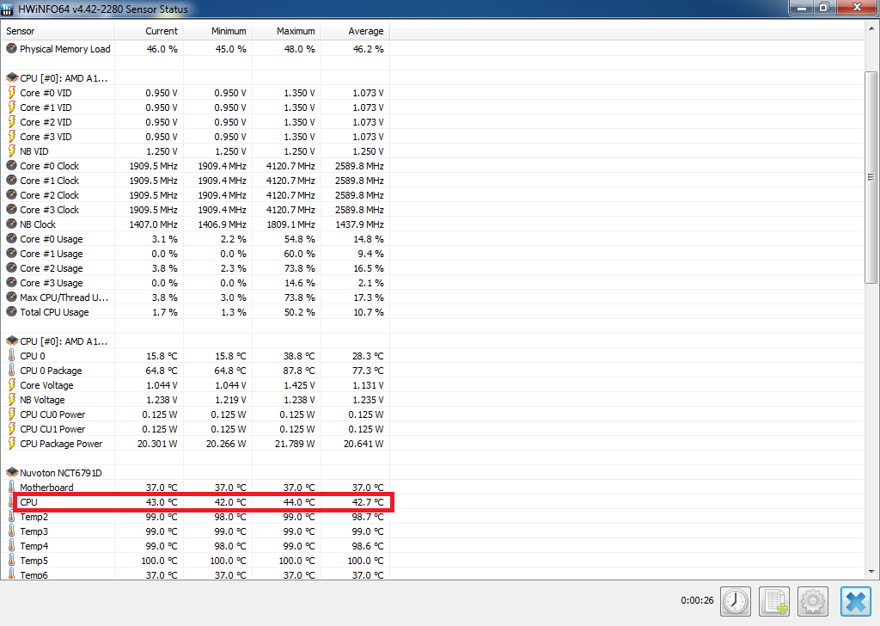Select Core #2 Clock row label

49,195
